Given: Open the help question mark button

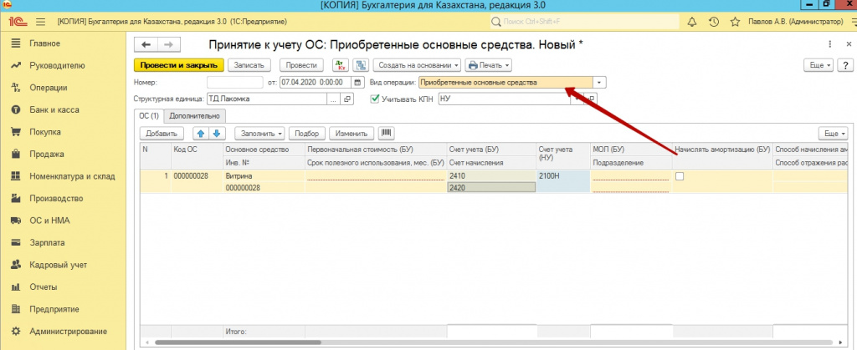Looking at the screenshot, I should tap(845, 65).
